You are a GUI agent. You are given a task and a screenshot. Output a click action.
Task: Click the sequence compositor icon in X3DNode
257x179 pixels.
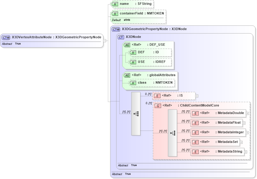[x=136, y=114]
